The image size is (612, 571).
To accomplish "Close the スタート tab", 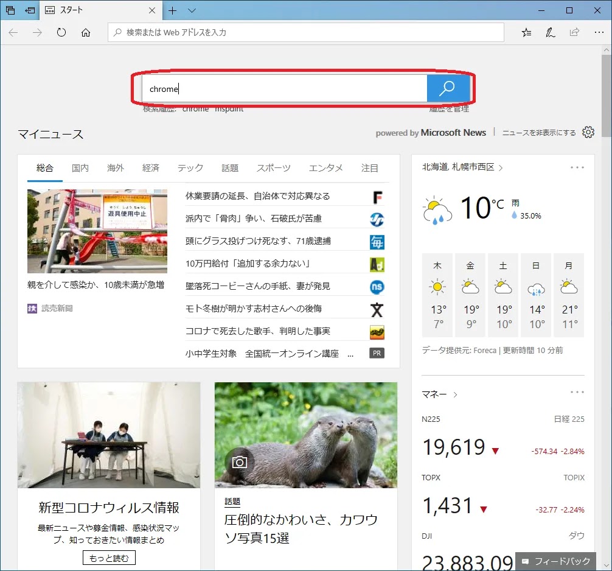I will point(152,10).
